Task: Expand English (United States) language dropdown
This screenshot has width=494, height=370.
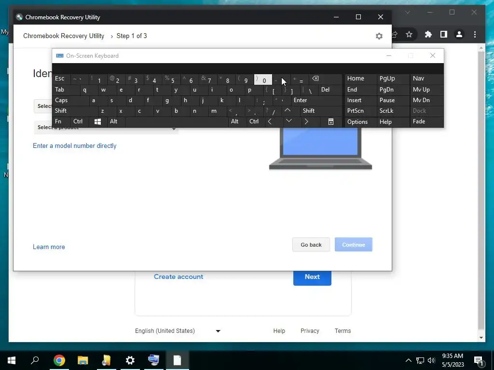Action: tap(178, 331)
